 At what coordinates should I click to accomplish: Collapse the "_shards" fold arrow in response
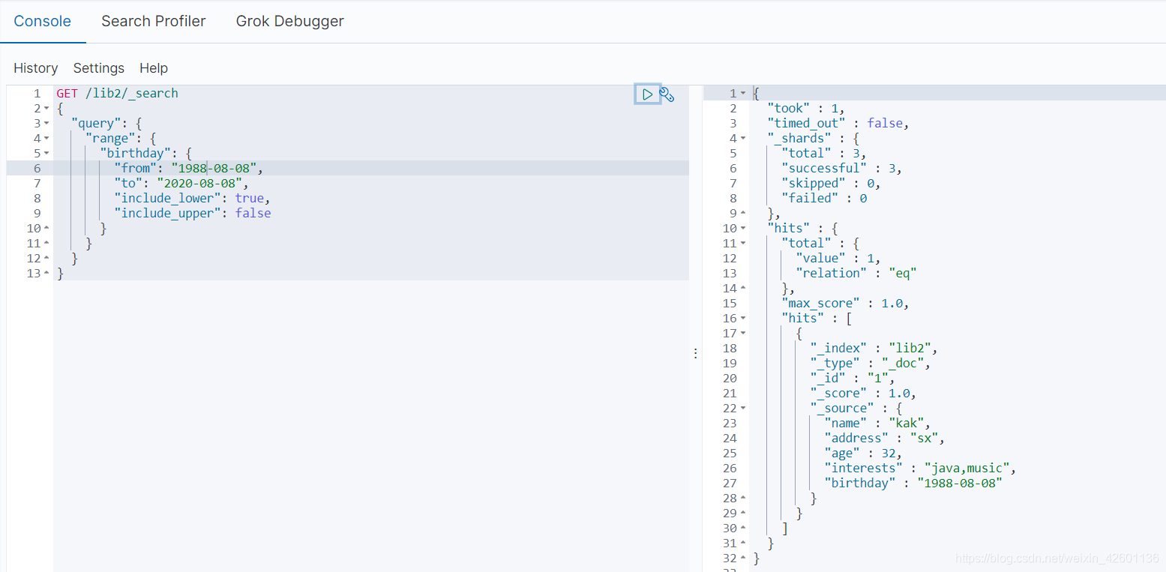743,139
